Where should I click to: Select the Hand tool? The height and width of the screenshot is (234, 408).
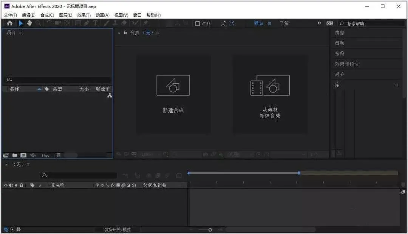29,23
